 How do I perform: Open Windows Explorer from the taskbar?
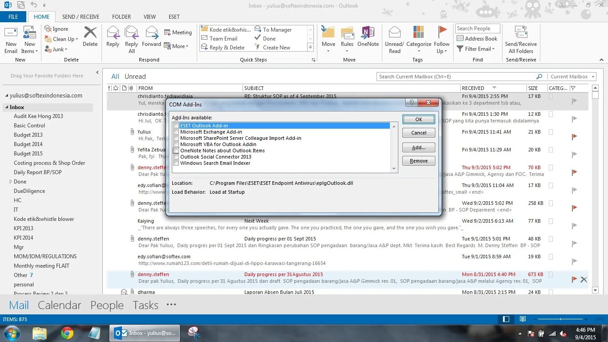point(40,333)
